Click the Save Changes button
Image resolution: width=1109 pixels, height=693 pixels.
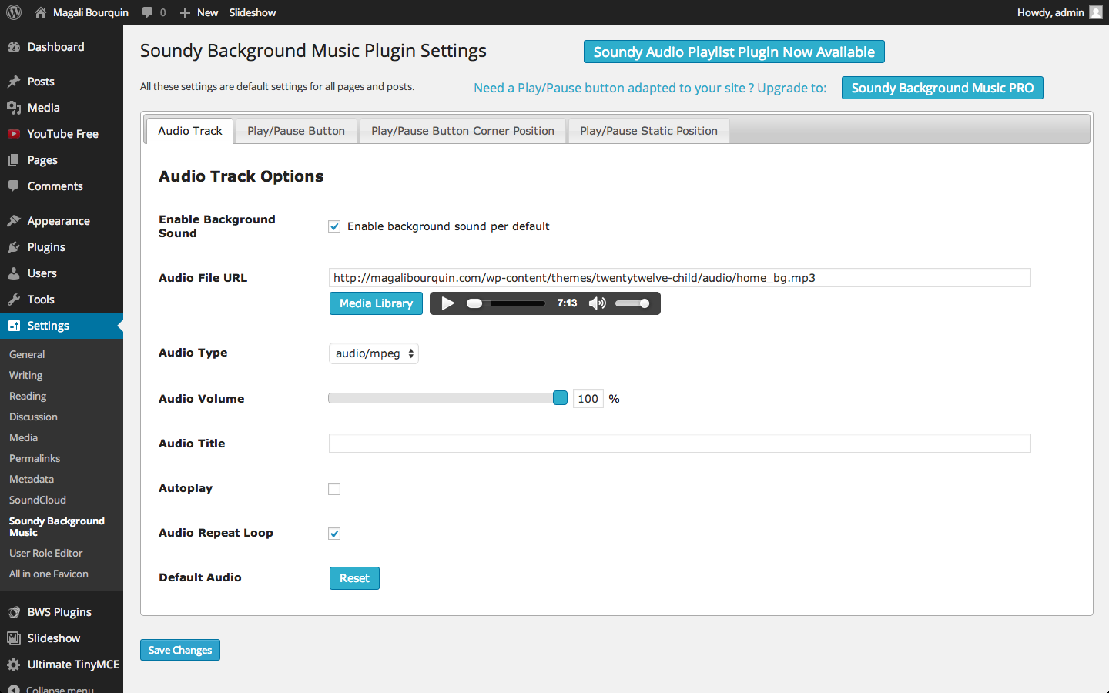click(180, 650)
